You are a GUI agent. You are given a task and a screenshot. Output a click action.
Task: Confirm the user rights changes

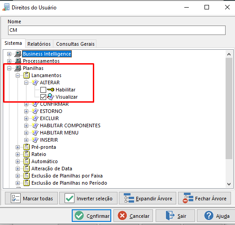pos(91,216)
